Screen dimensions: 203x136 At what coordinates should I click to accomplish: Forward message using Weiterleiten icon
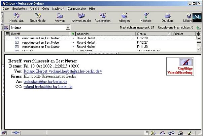103,17
